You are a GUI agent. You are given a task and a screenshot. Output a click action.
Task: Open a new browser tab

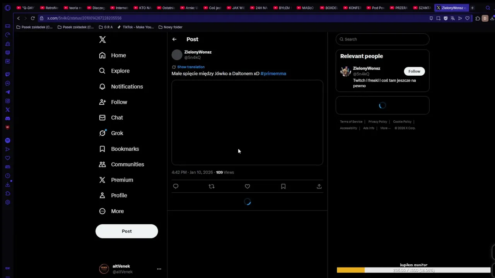click(472, 8)
